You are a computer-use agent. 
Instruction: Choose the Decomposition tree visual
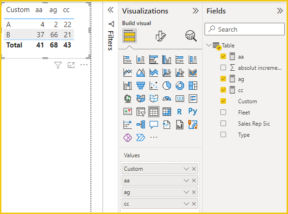tap(141, 125)
